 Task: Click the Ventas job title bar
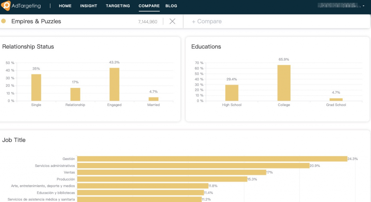coord(171,172)
